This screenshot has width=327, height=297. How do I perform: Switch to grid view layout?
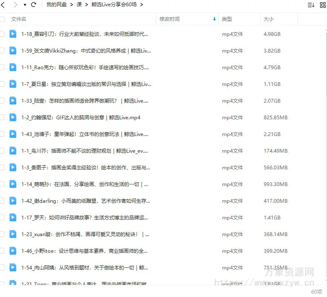[x=323, y=5]
